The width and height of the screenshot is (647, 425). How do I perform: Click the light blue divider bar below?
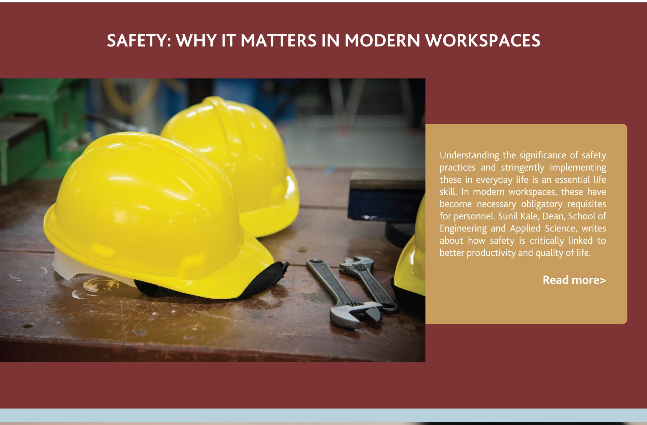323,415
